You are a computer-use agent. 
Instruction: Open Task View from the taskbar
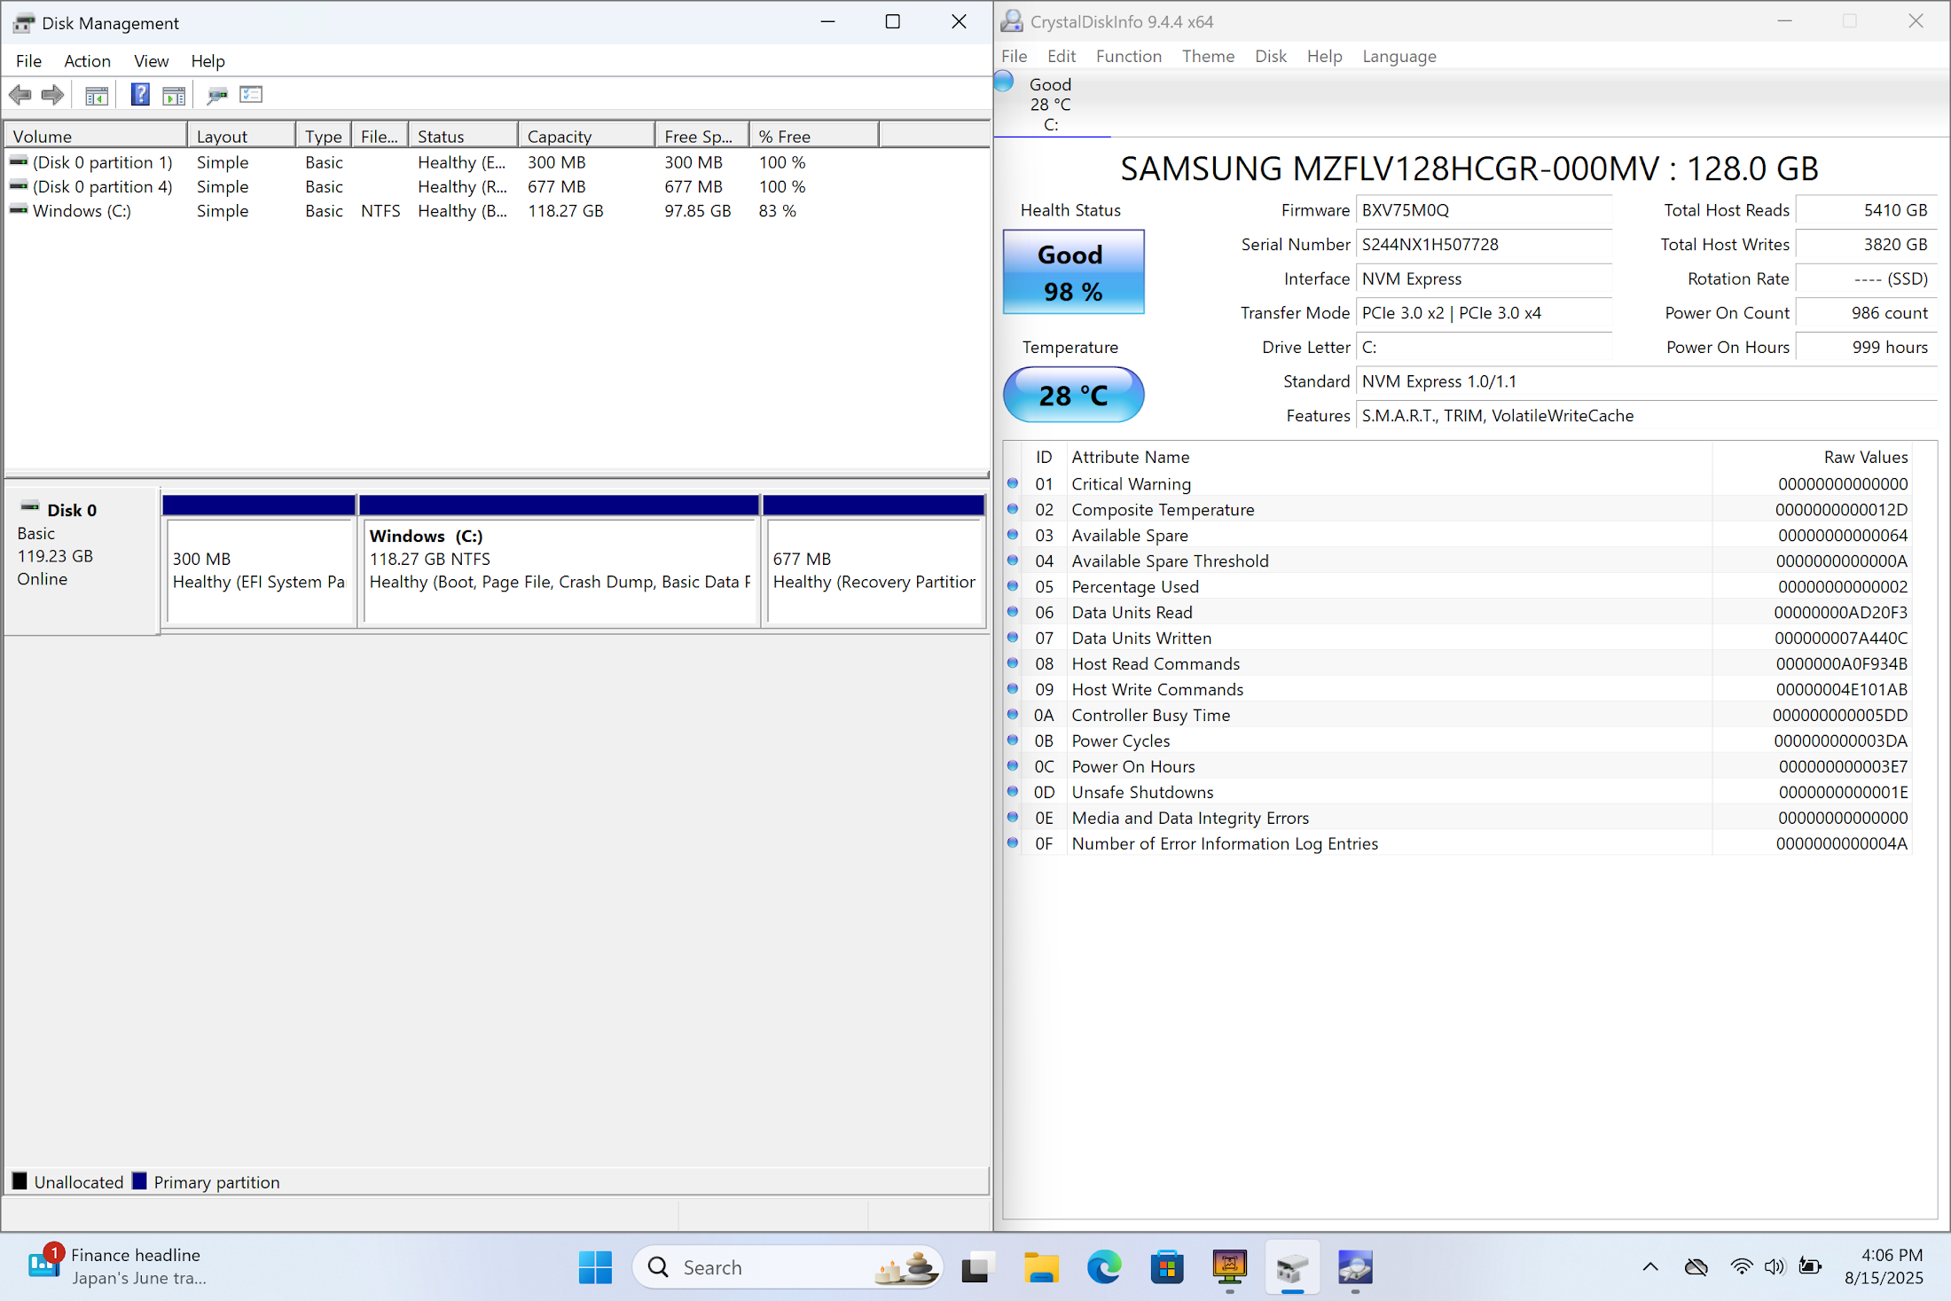click(976, 1266)
